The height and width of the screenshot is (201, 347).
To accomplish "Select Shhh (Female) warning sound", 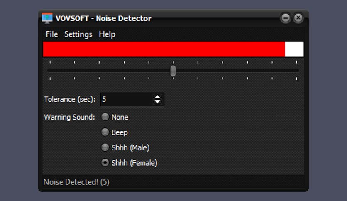I will pyautogui.click(x=129, y=163).
